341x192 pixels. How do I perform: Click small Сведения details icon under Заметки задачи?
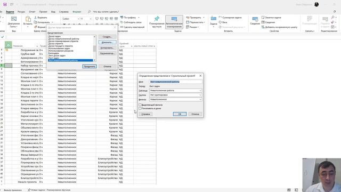[x=263, y=22]
